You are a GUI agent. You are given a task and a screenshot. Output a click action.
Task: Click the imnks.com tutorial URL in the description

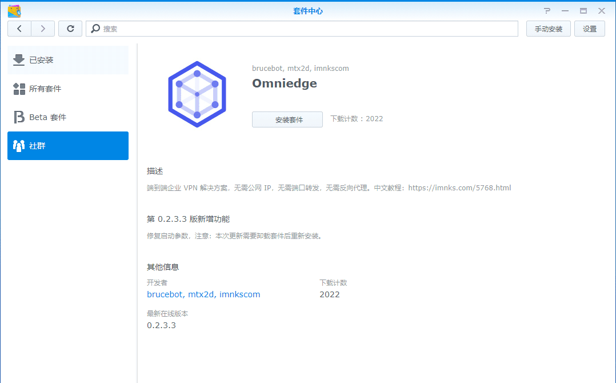[x=459, y=187]
